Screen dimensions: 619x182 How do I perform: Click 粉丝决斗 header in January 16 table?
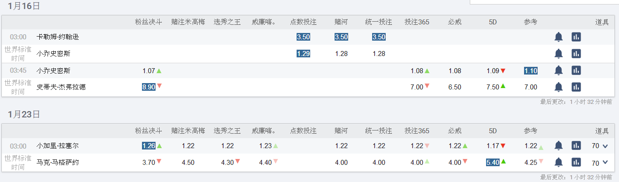[148, 22]
